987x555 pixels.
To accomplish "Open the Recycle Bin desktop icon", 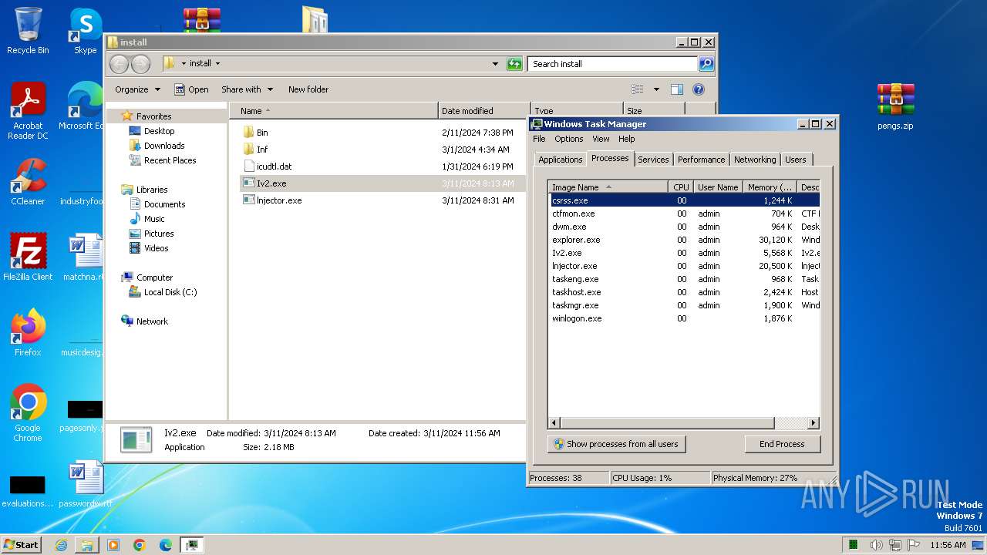I will click(x=28, y=31).
